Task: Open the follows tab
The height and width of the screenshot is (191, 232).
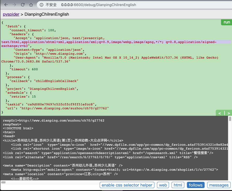Action: point(196,185)
